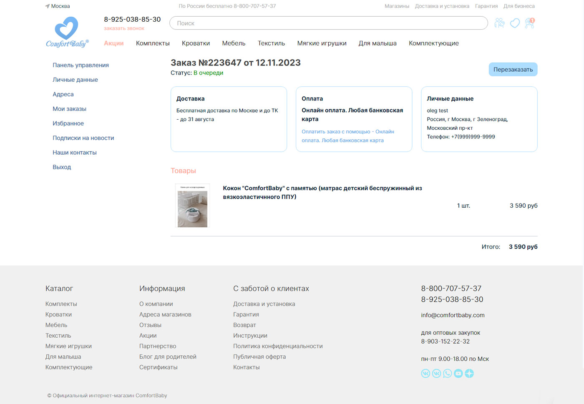Open Подписки на новости in sidebar
The height and width of the screenshot is (404, 584).
tap(83, 138)
